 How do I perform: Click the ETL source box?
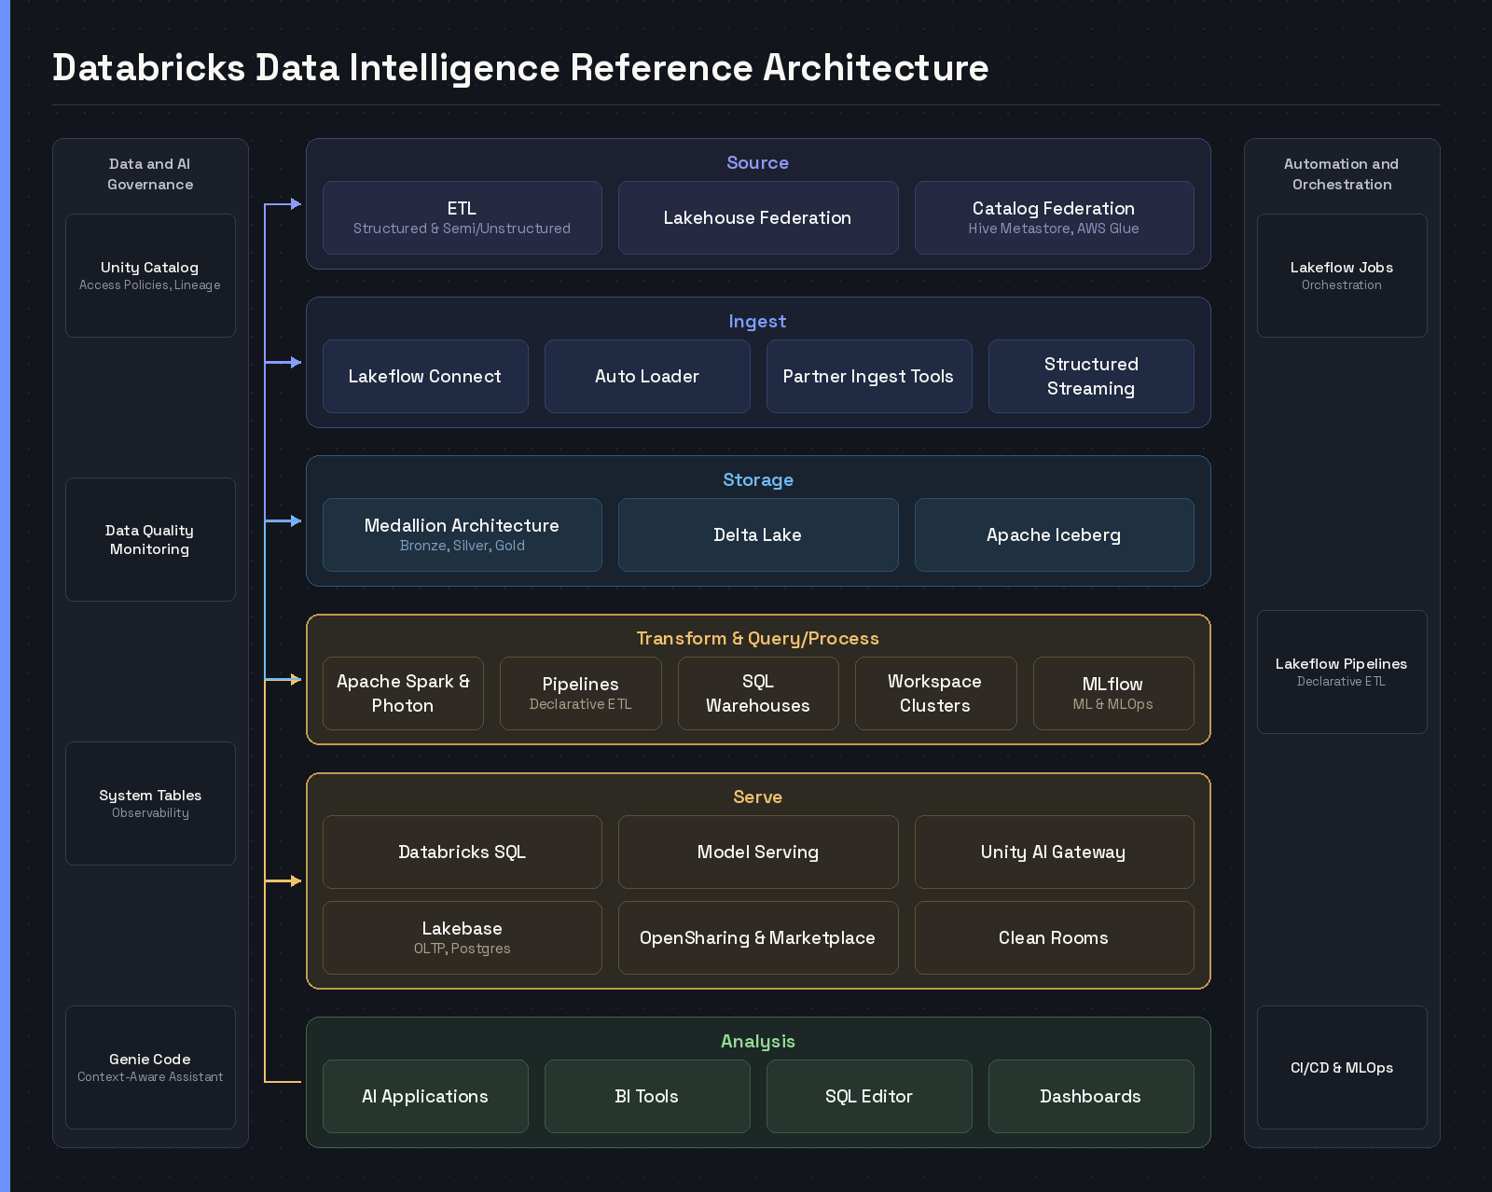pyautogui.click(x=462, y=217)
